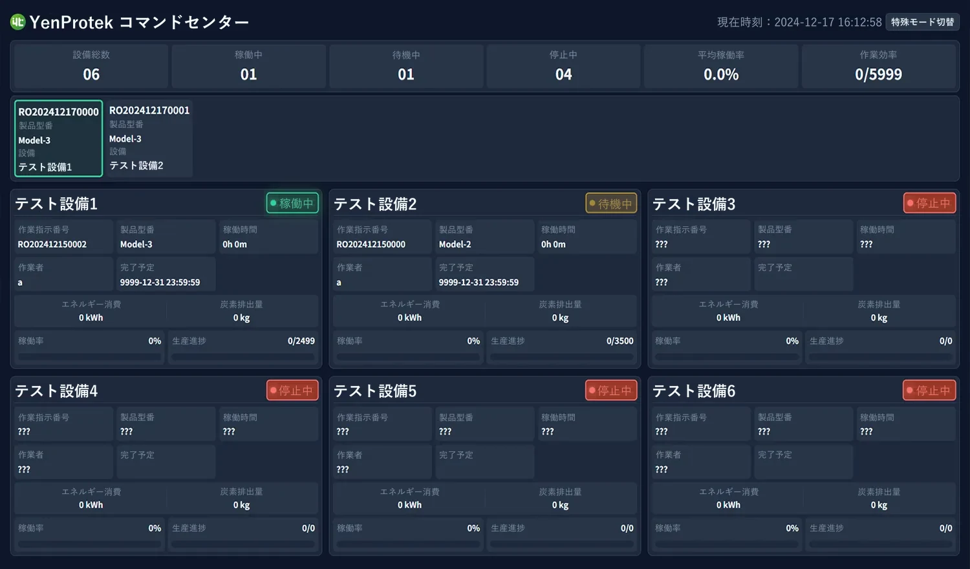Click 稼働率 progress bar in テスト設備1
The width and height of the screenshot is (970, 569).
click(x=89, y=356)
